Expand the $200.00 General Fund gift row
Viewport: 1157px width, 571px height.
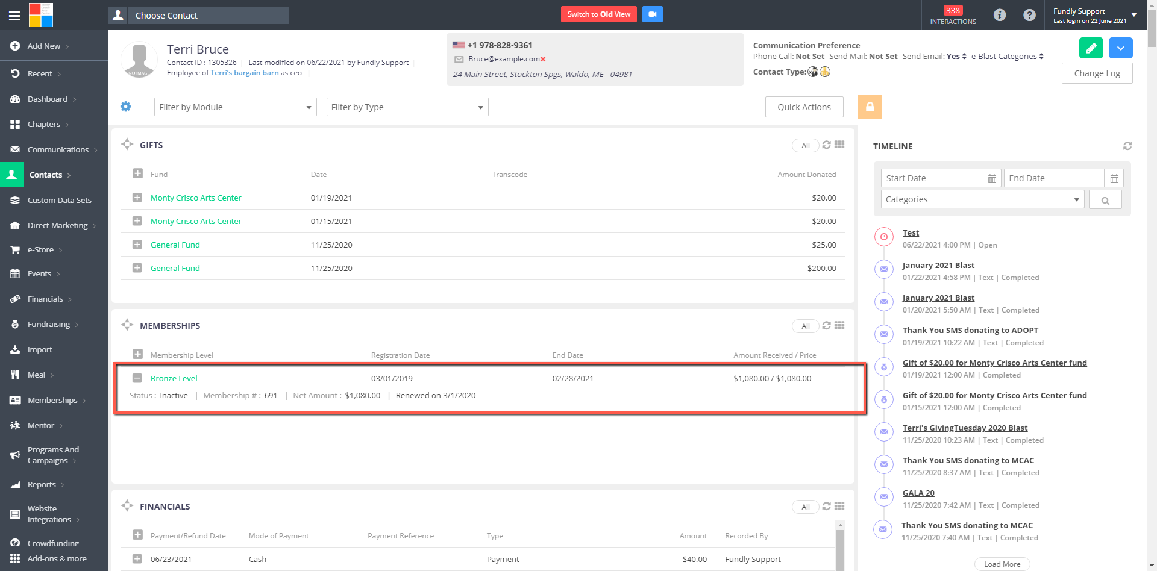[x=137, y=268]
